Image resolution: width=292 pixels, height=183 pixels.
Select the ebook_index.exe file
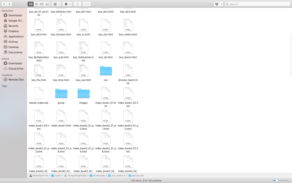tap(39, 94)
